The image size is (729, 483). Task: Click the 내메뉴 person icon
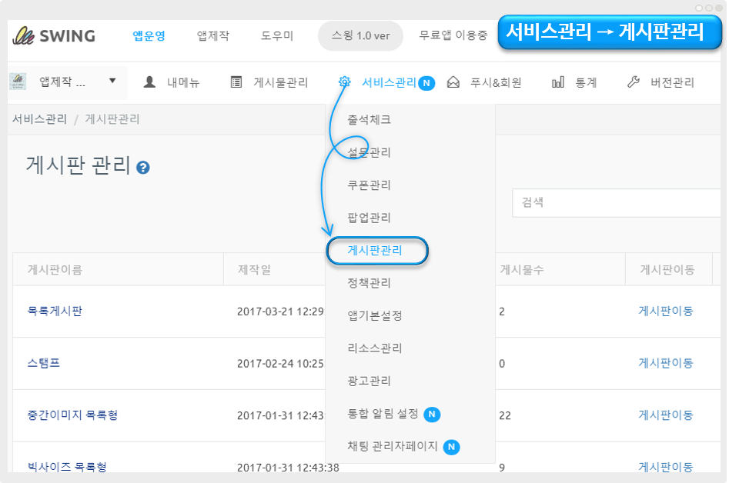pos(149,82)
